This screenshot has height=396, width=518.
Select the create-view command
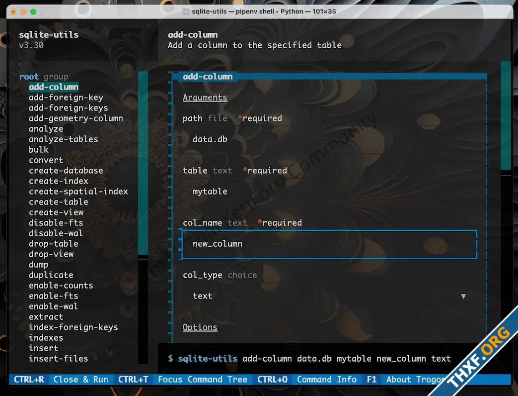tap(56, 212)
